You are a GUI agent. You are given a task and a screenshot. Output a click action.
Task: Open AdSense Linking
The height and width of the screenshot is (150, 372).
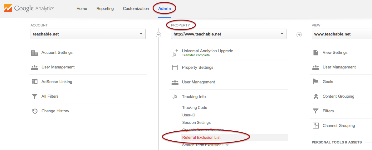57,82
